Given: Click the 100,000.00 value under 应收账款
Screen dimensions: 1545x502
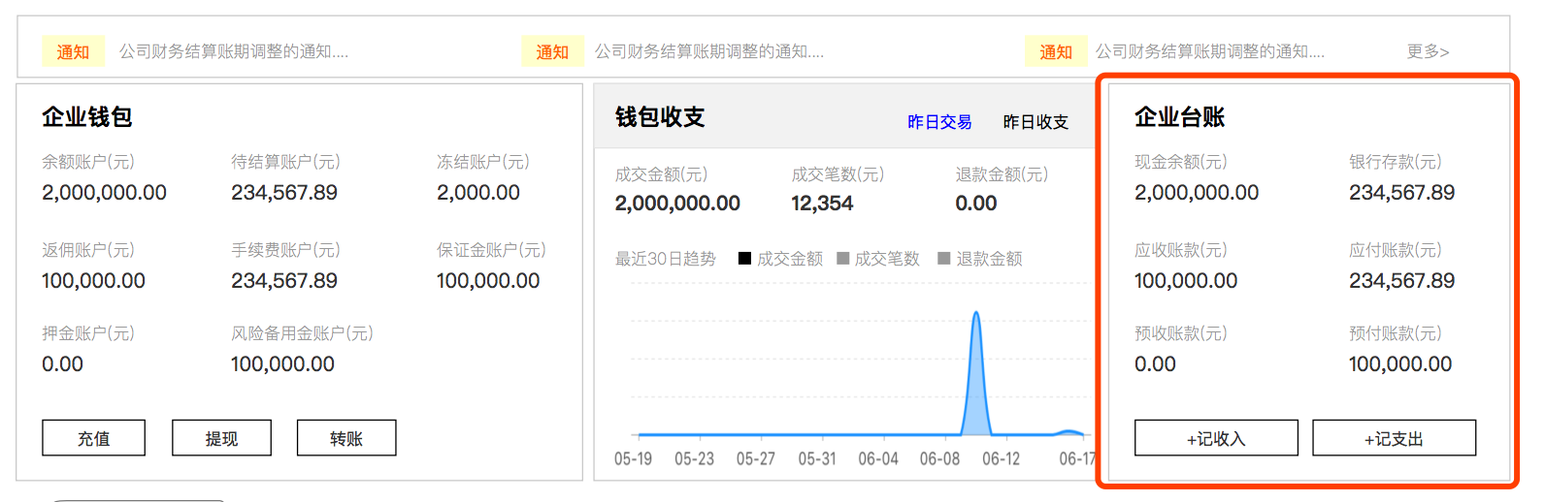Looking at the screenshot, I should pos(1186,281).
